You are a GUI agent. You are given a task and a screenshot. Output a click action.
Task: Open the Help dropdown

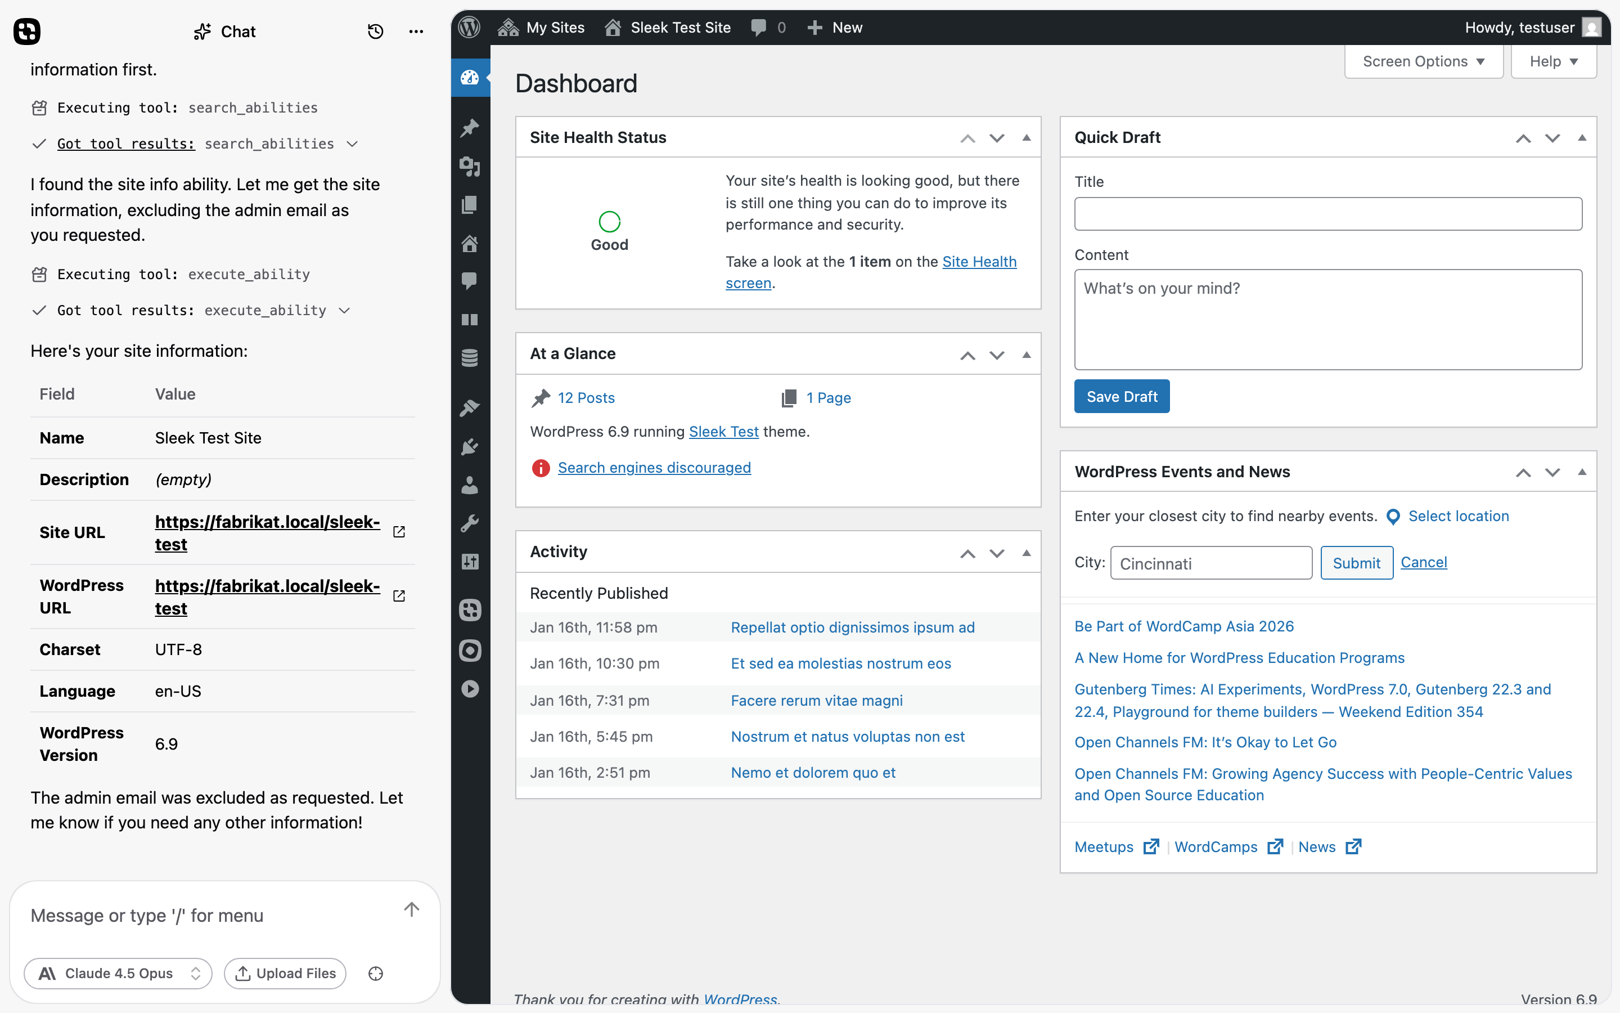coord(1553,61)
